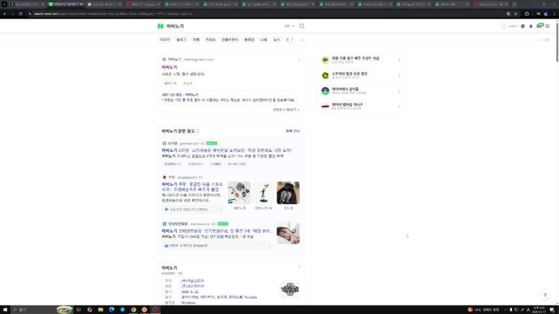Click the 유니버스클럽 chip under G마켓 ad
559x314 pixels.
[237, 164]
